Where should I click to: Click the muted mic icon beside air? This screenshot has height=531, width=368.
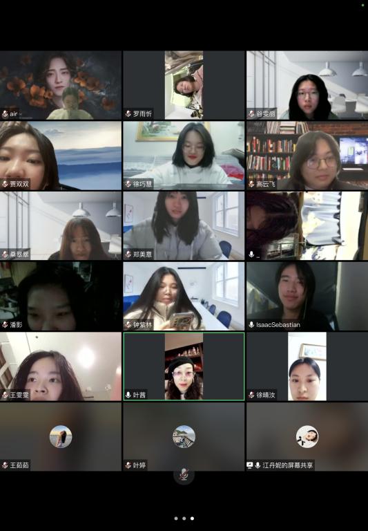5,114
